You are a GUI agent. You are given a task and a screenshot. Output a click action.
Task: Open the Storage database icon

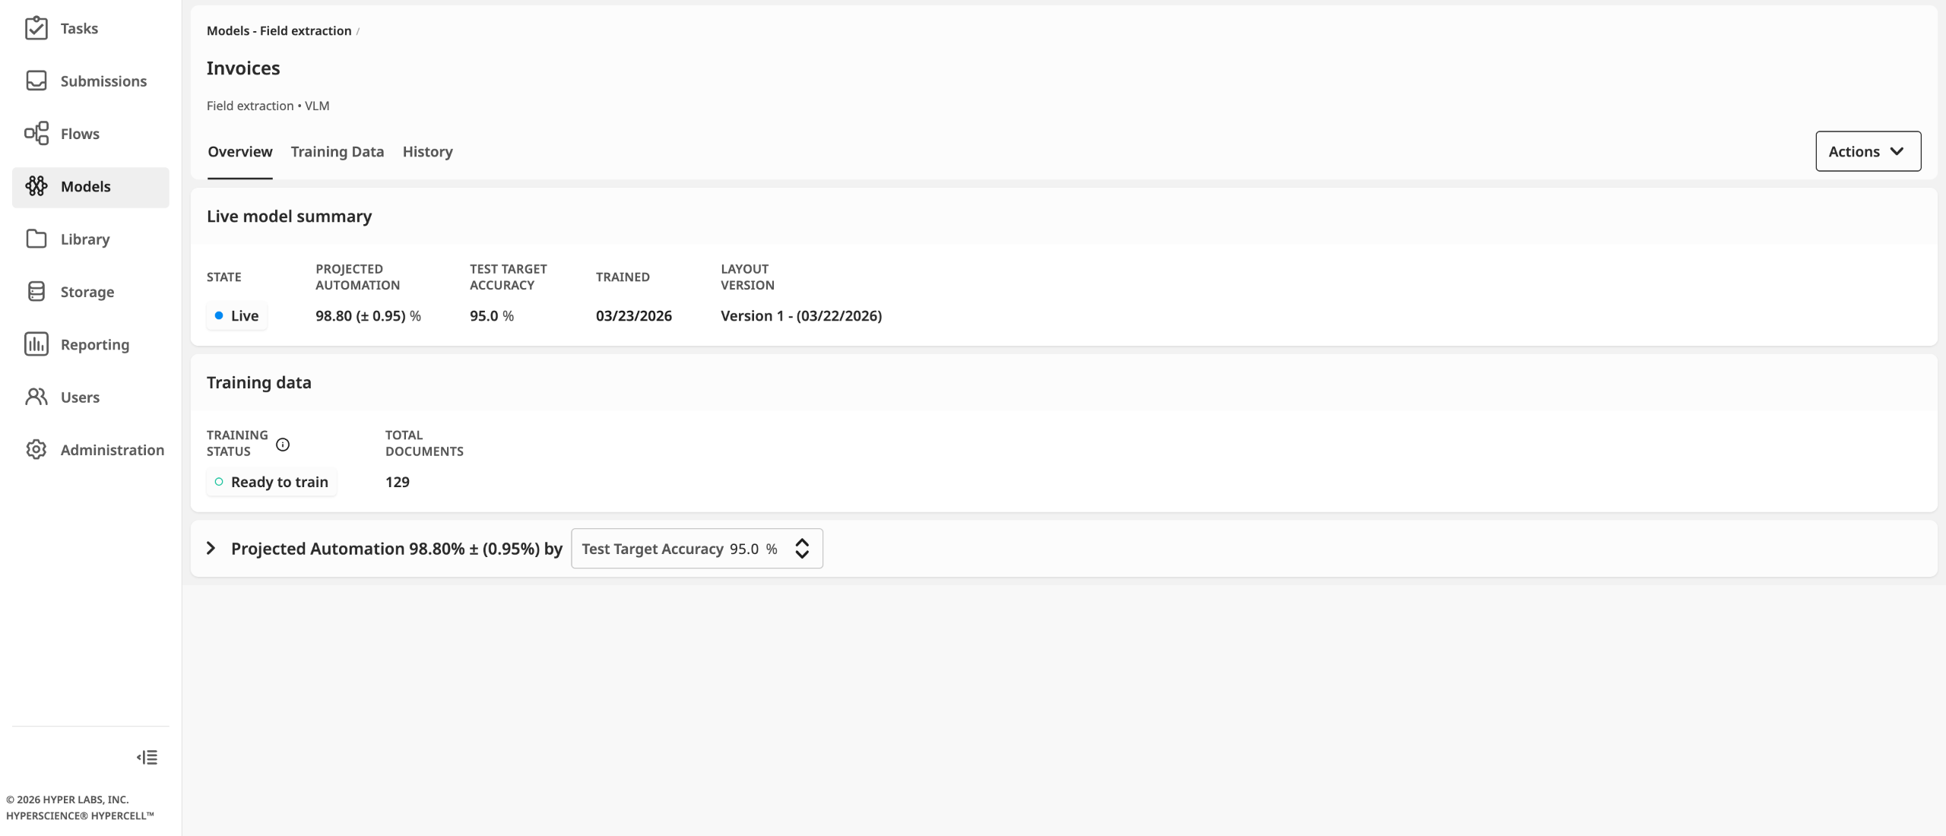(x=36, y=292)
